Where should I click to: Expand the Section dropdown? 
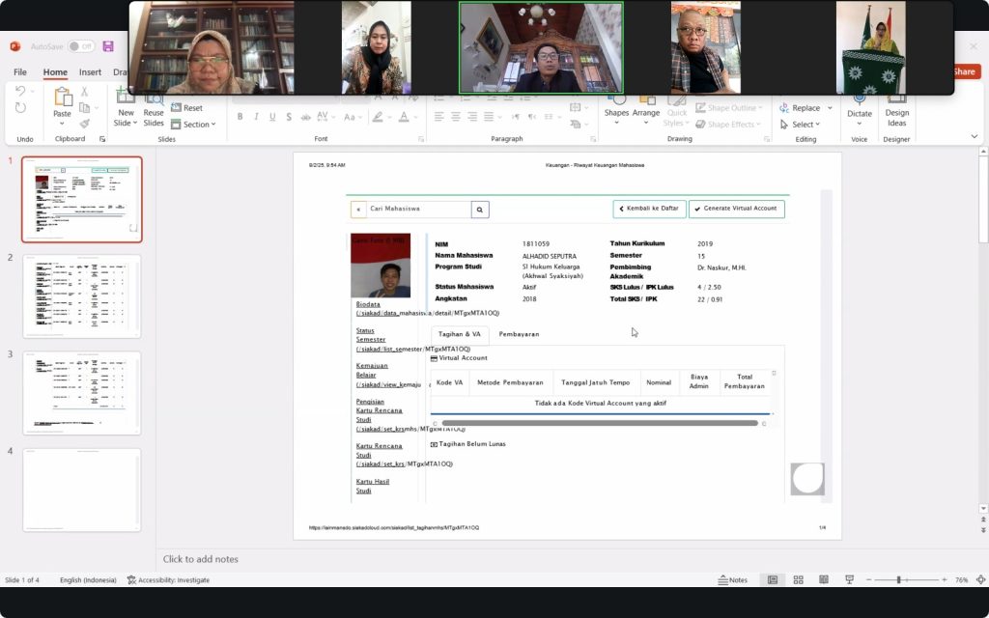[194, 125]
